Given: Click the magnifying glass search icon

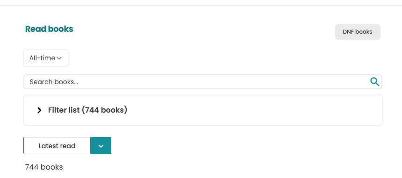Looking at the screenshot, I should 374,82.
